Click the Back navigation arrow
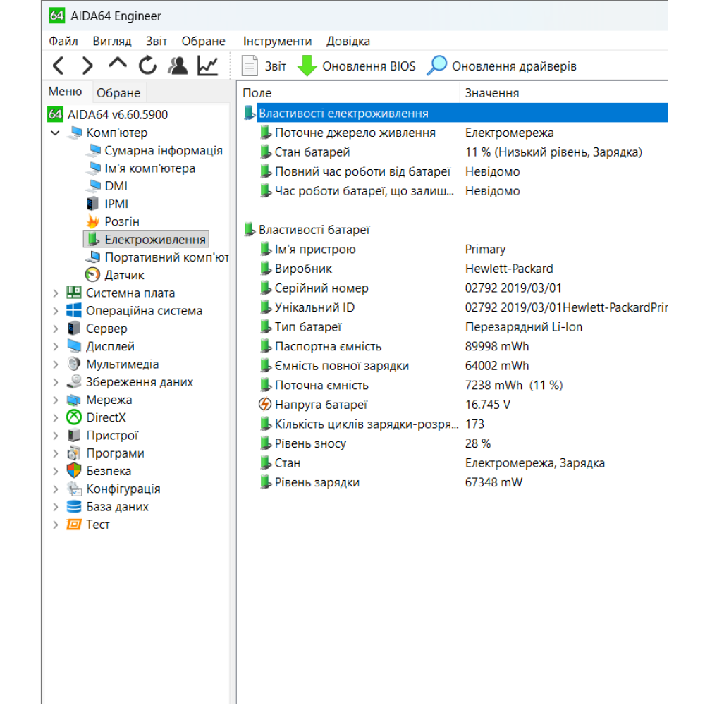Screen dimensions: 705x705 coord(58,66)
